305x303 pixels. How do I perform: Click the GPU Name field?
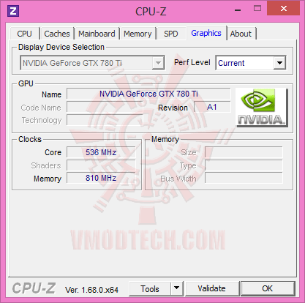click(148, 94)
